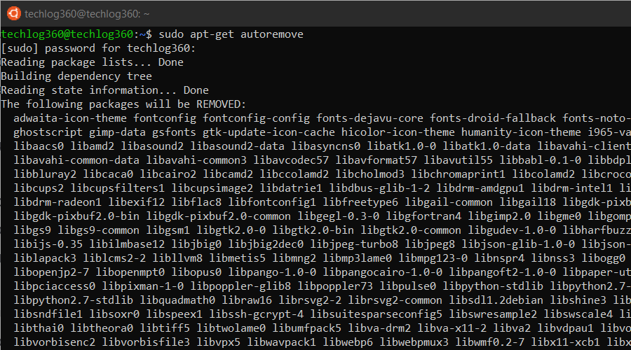The width and height of the screenshot is (631, 350).
Task: Click the package name 'fontconfig-config'
Action: [x=257, y=118]
